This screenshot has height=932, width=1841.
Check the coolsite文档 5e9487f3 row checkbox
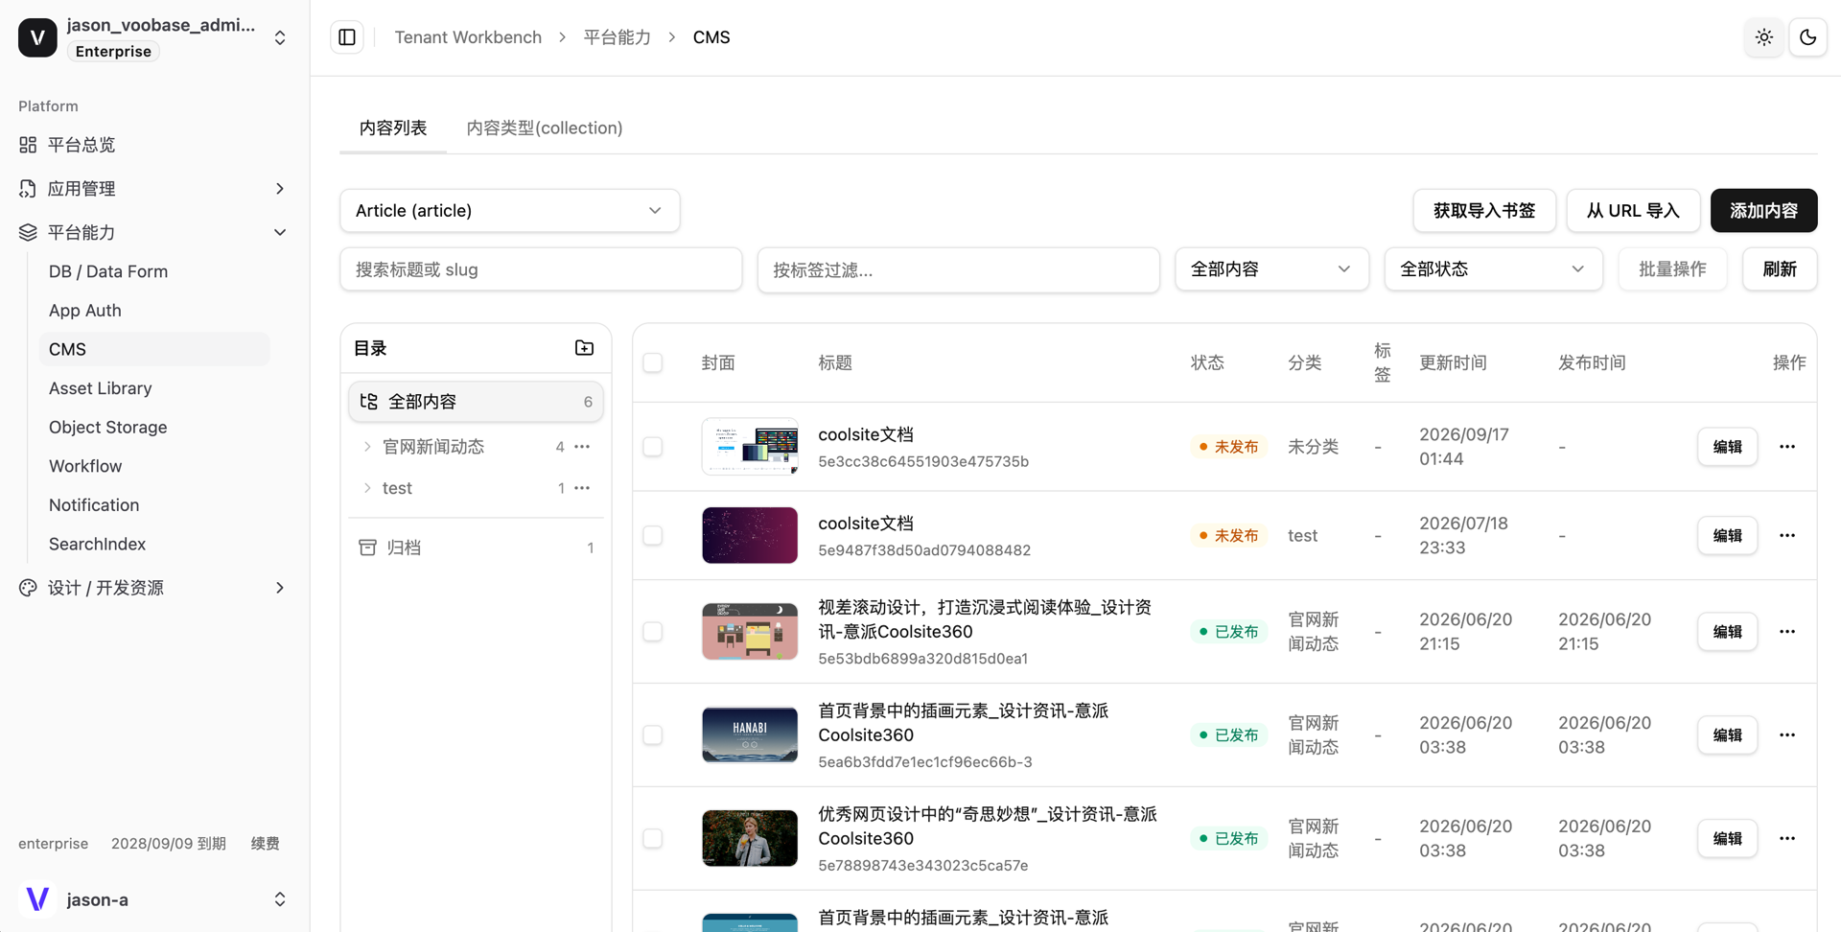pos(653,535)
